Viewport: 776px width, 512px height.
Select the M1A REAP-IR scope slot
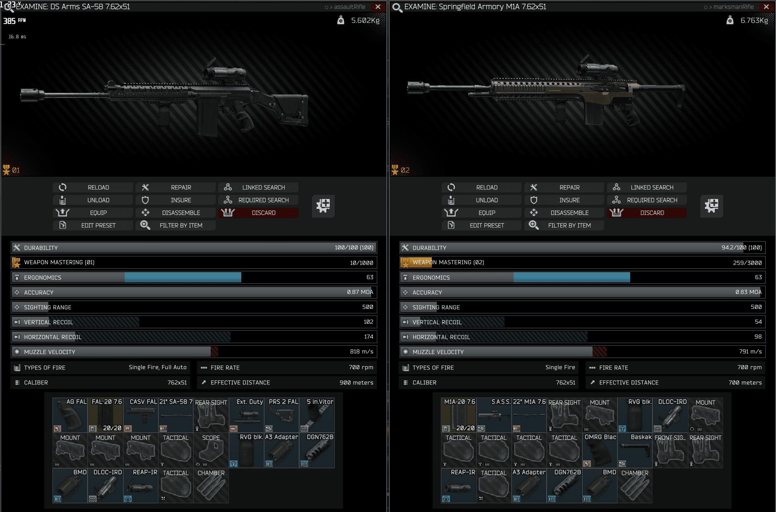(459, 486)
